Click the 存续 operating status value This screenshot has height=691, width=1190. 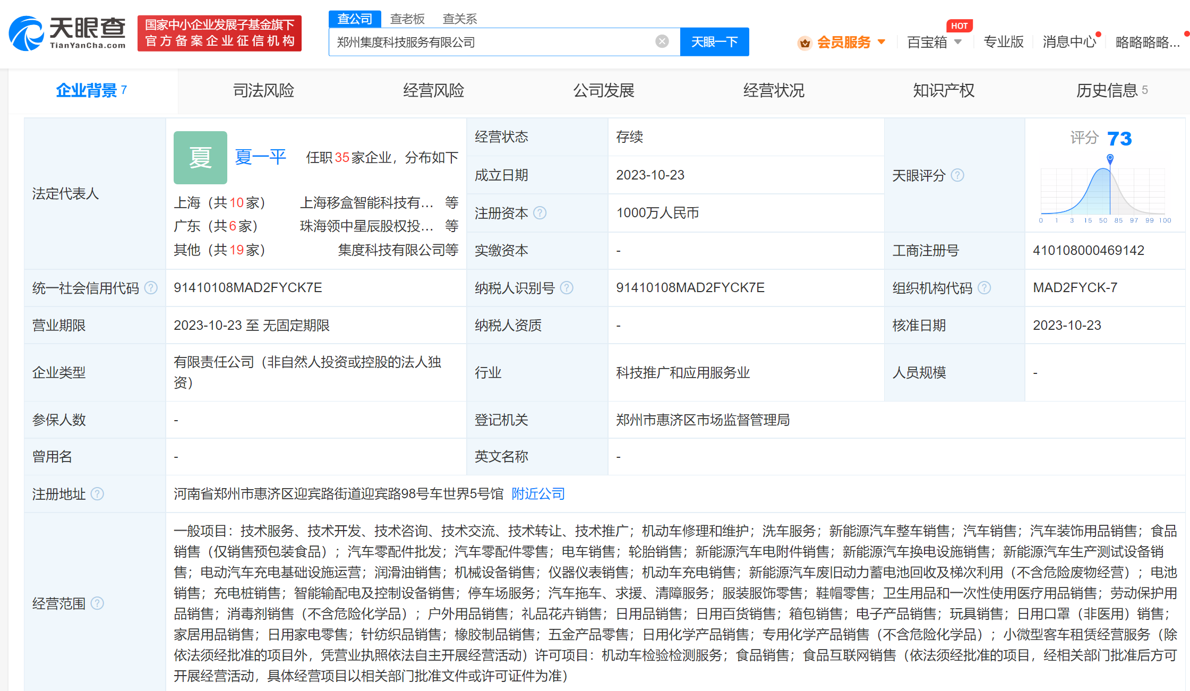[629, 137]
